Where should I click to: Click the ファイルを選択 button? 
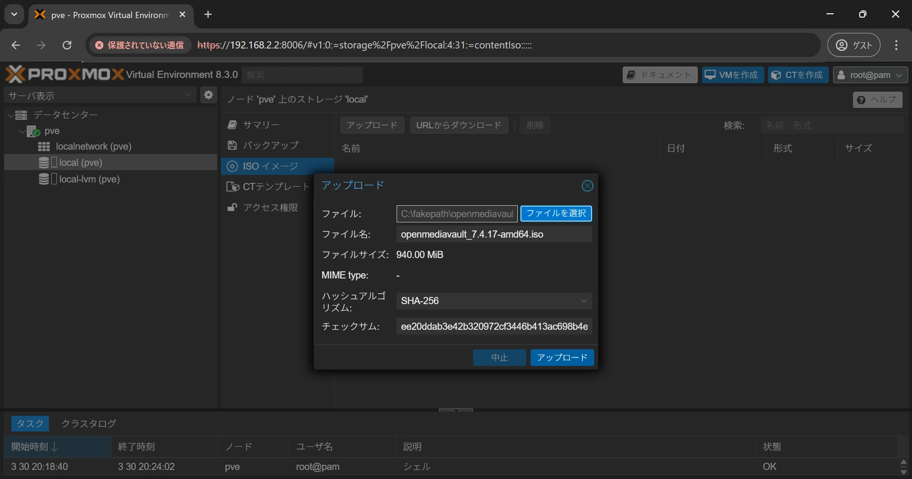(x=556, y=213)
